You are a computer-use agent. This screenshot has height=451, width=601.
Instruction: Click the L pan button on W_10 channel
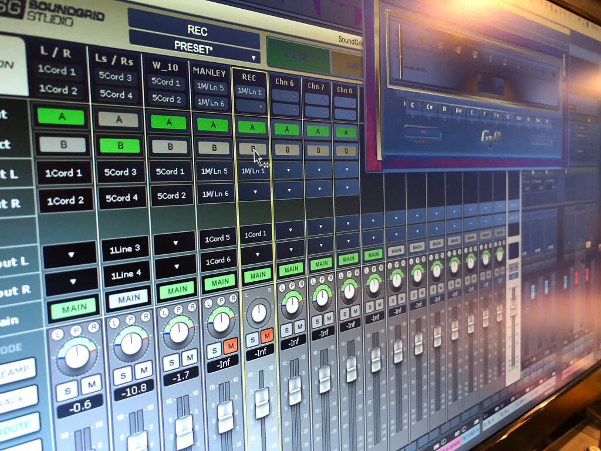point(164,313)
